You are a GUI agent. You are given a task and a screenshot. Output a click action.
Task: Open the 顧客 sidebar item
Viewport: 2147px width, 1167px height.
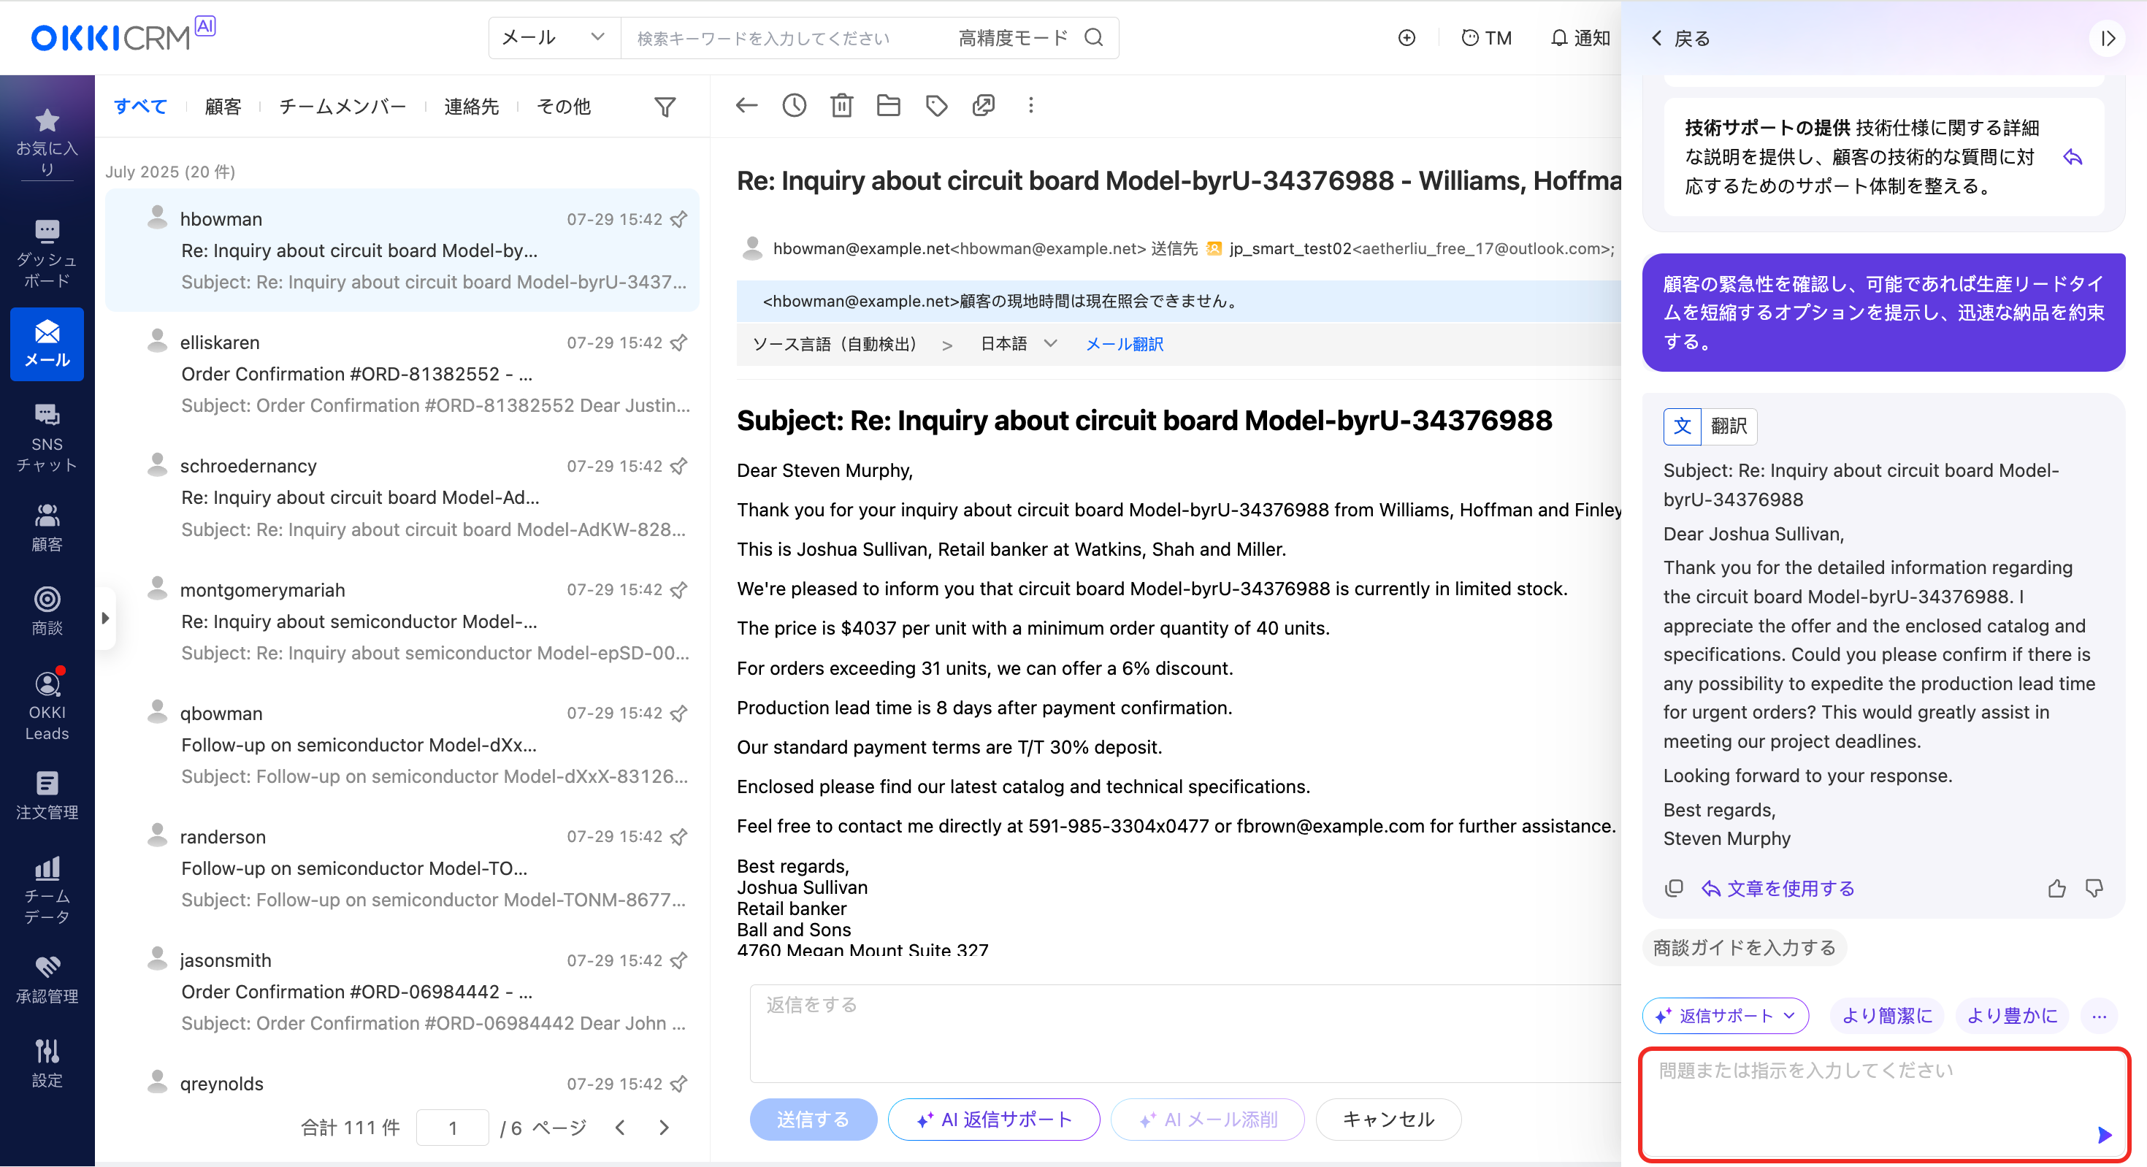click(47, 528)
